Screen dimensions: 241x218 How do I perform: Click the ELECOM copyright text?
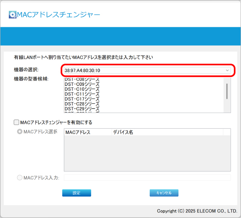click(x=197, y=211)
